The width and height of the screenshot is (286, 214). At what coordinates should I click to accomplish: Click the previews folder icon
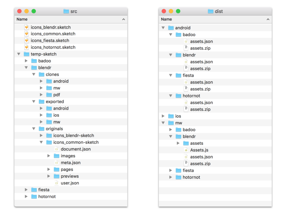[56, 176]
